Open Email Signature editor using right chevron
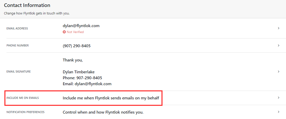This screenshot has height=119, width=286. coord(279,72)
